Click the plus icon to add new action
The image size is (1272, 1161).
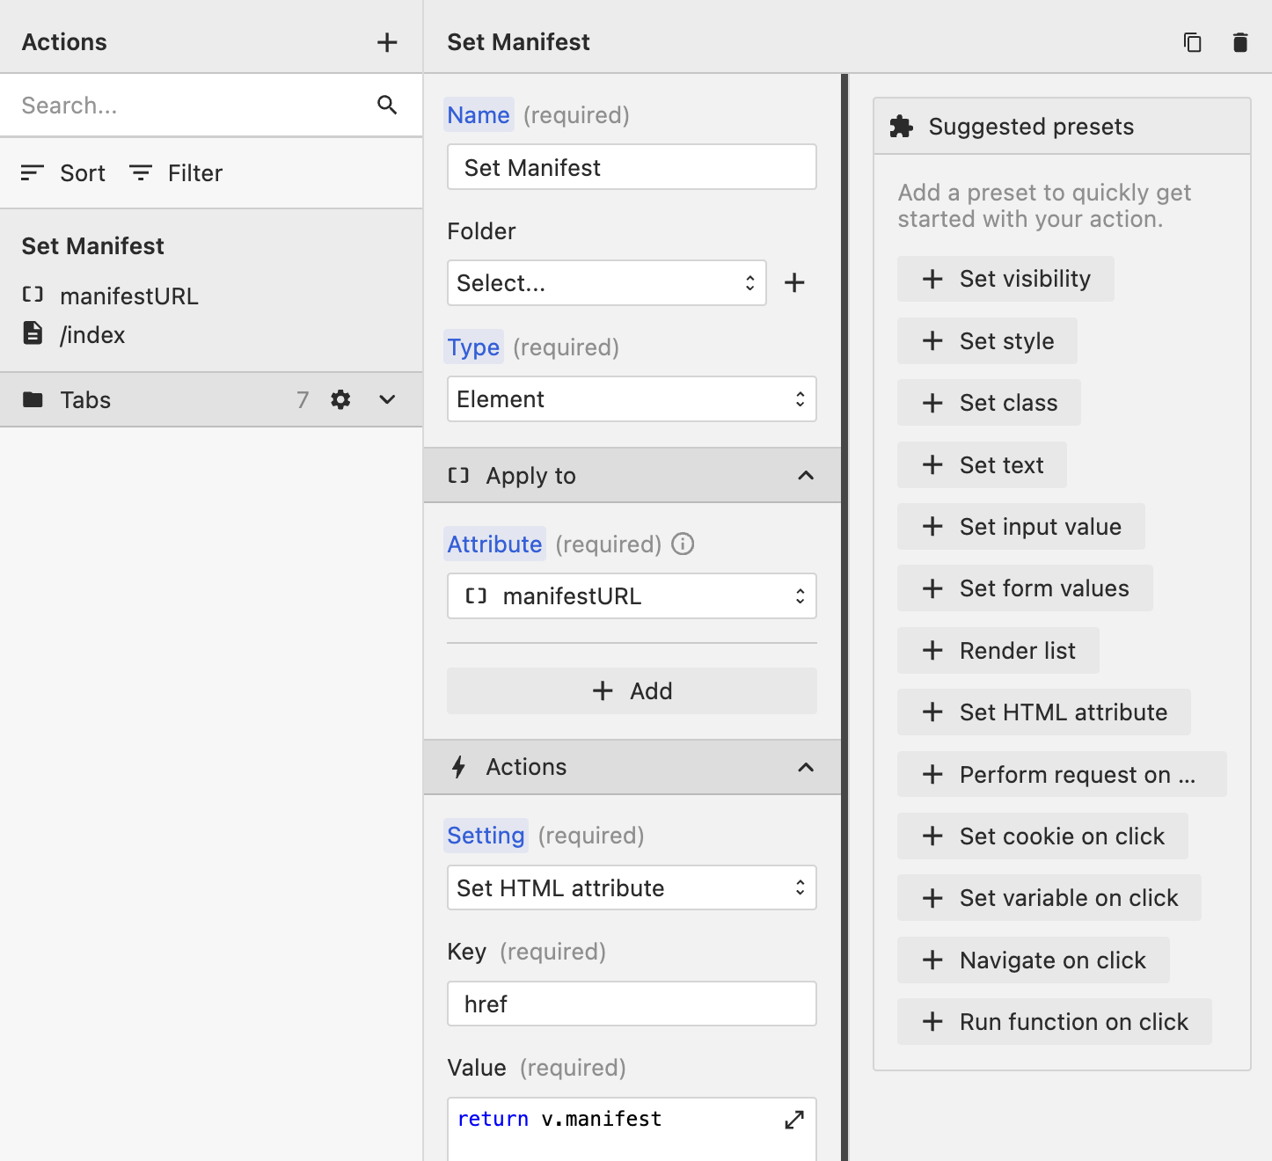387,42
